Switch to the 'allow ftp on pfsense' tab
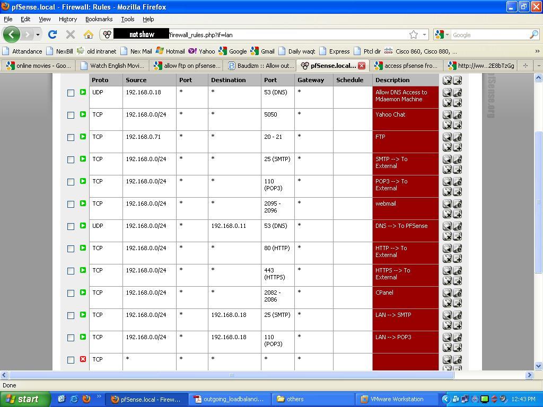Viewport: 543px width, 407px height. (x=187, y=65)
